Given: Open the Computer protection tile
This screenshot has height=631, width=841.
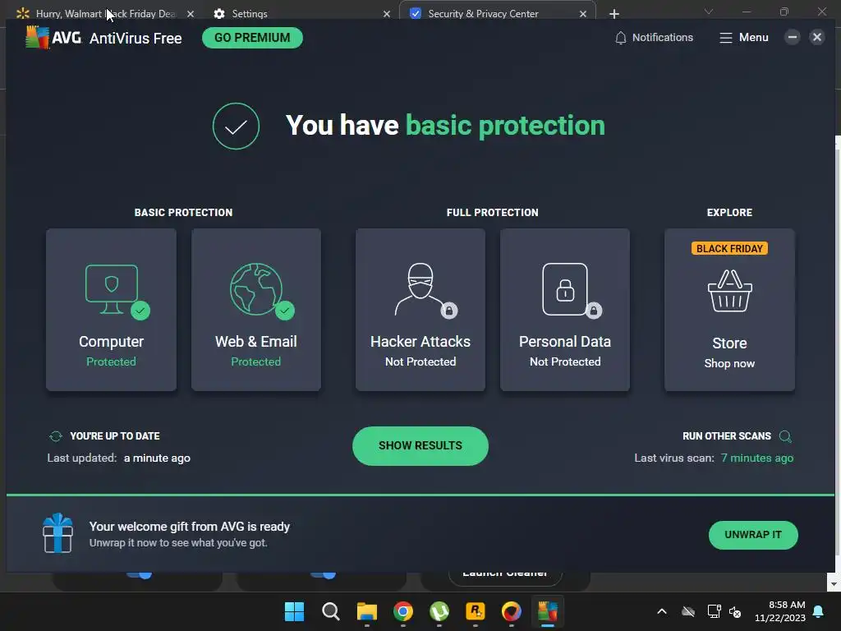Looking at the screenshot, I should tap(111, 310).
